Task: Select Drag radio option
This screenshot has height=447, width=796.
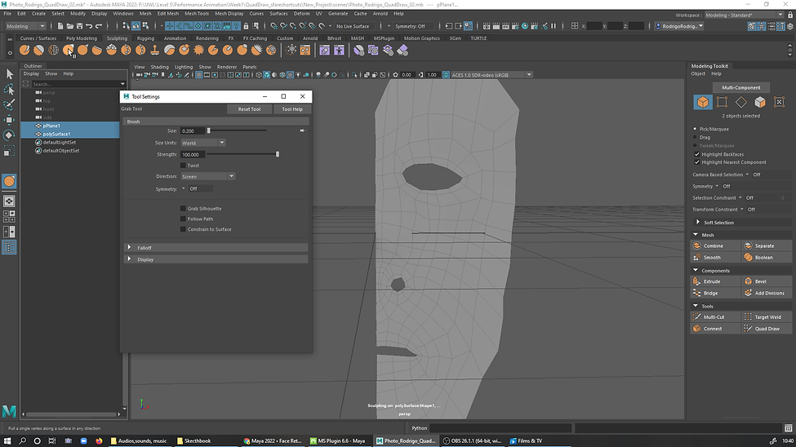Action: [696, 137]
